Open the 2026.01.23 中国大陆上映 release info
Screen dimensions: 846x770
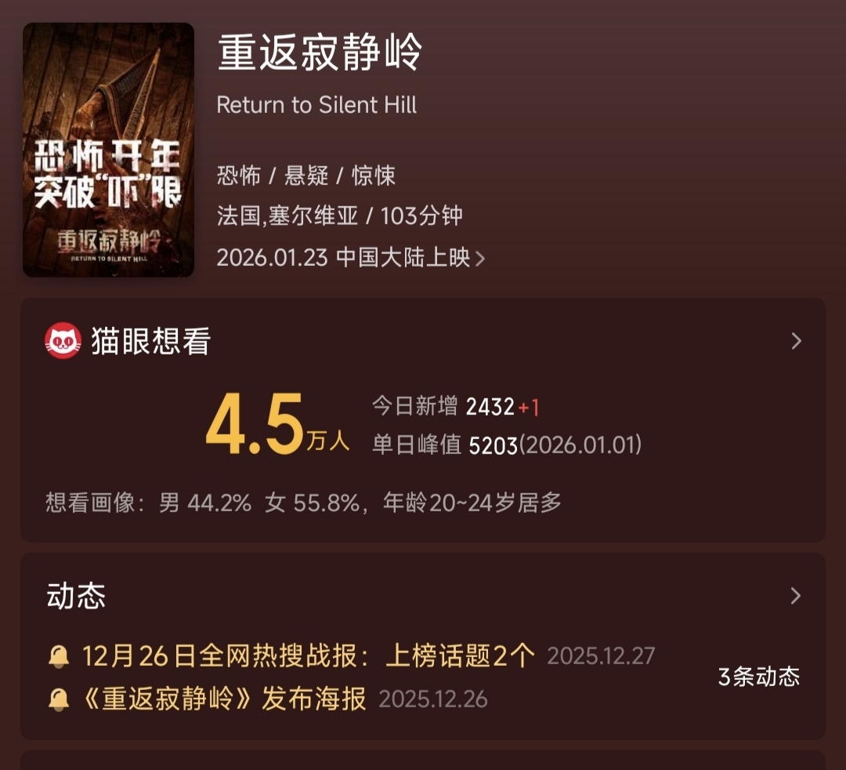coord(351,257)
